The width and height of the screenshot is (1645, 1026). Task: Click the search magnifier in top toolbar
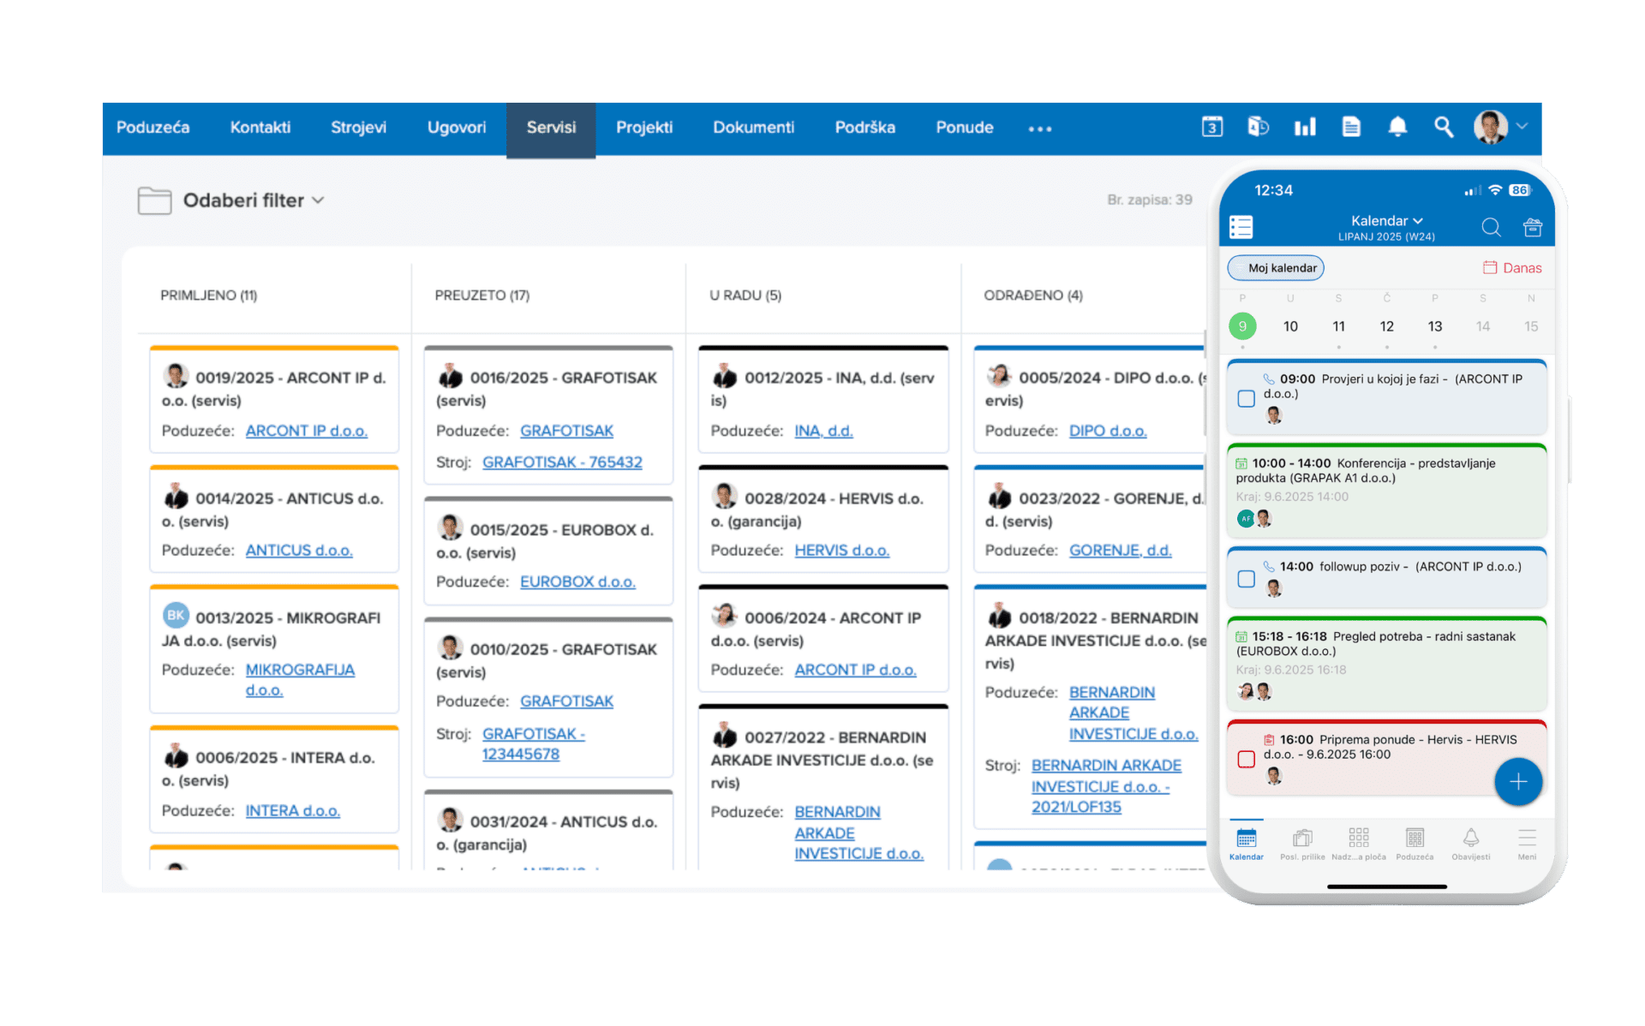[1444, 127]
